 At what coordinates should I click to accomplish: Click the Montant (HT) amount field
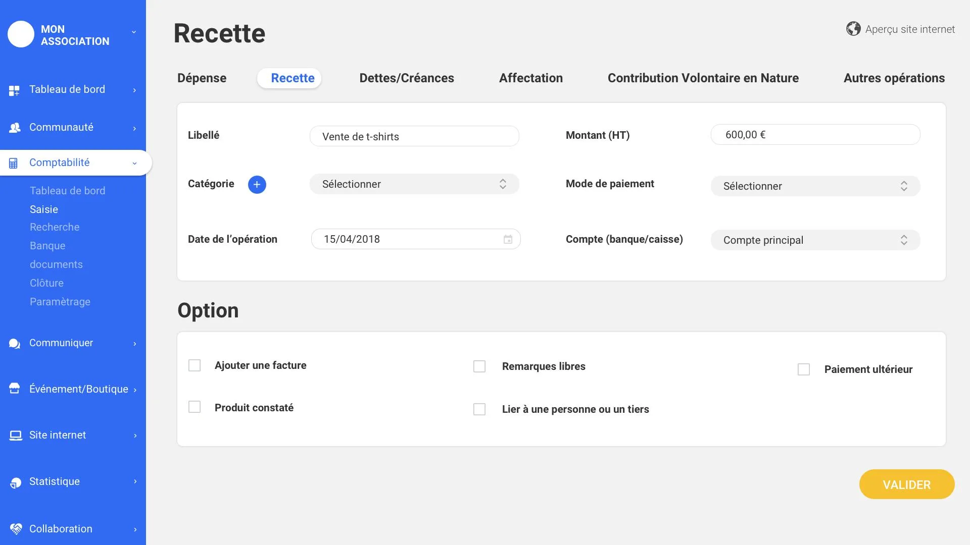pyautogui.click(x=815, y=135)
